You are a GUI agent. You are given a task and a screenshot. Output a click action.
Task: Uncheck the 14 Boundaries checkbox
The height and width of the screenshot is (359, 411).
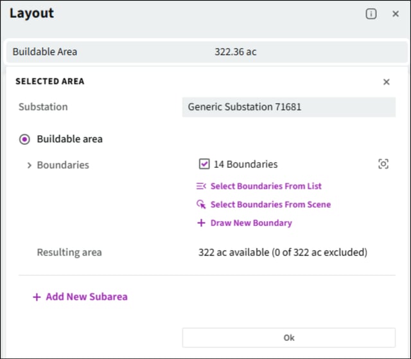tap(204, 164)
